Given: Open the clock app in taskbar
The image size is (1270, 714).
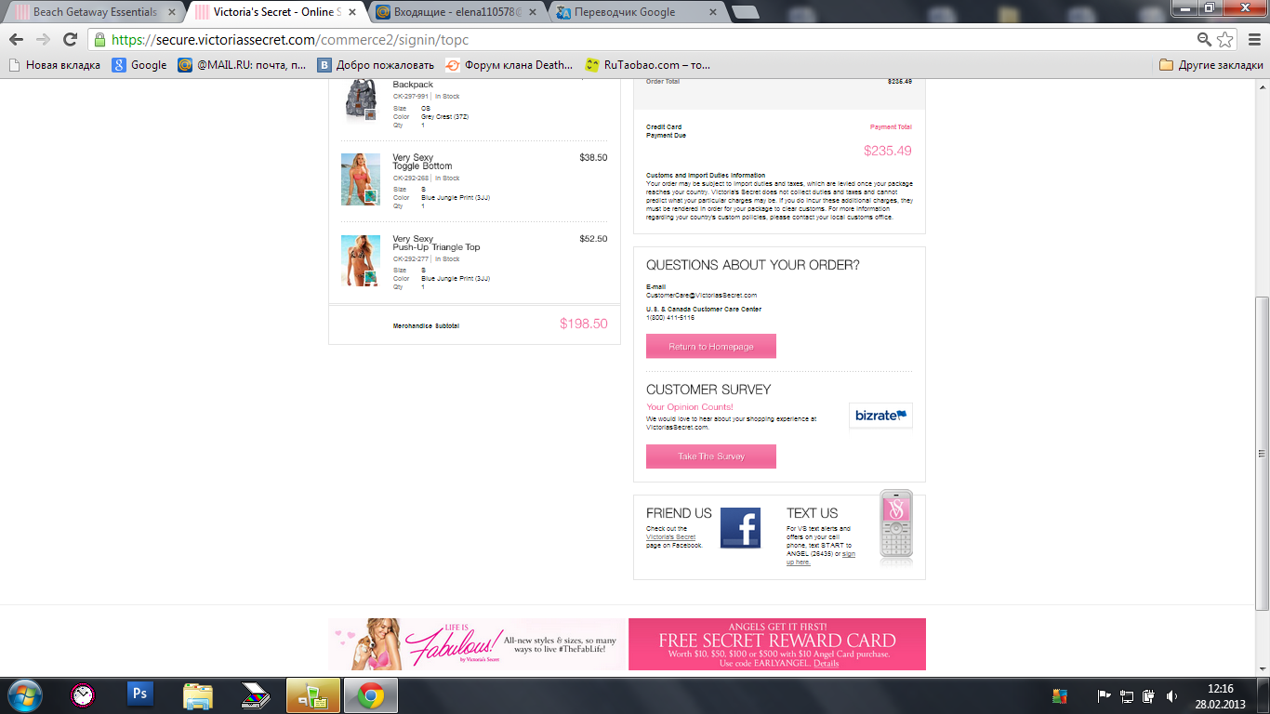Looking at the screenshot, I should click(x=83, y=695).
